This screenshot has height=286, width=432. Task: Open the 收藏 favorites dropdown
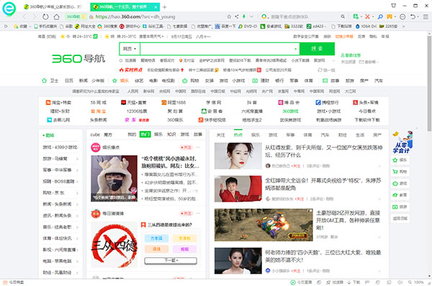[x=22, y=26]
